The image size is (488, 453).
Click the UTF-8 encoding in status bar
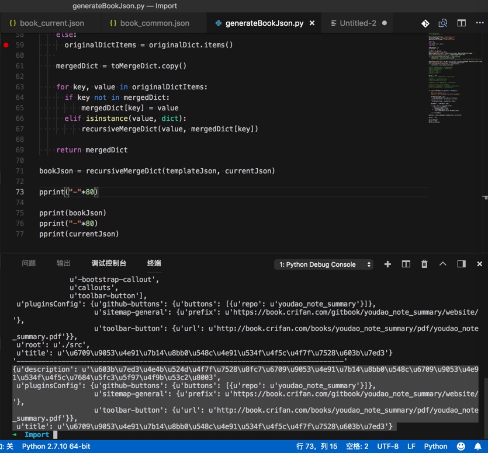388,447
